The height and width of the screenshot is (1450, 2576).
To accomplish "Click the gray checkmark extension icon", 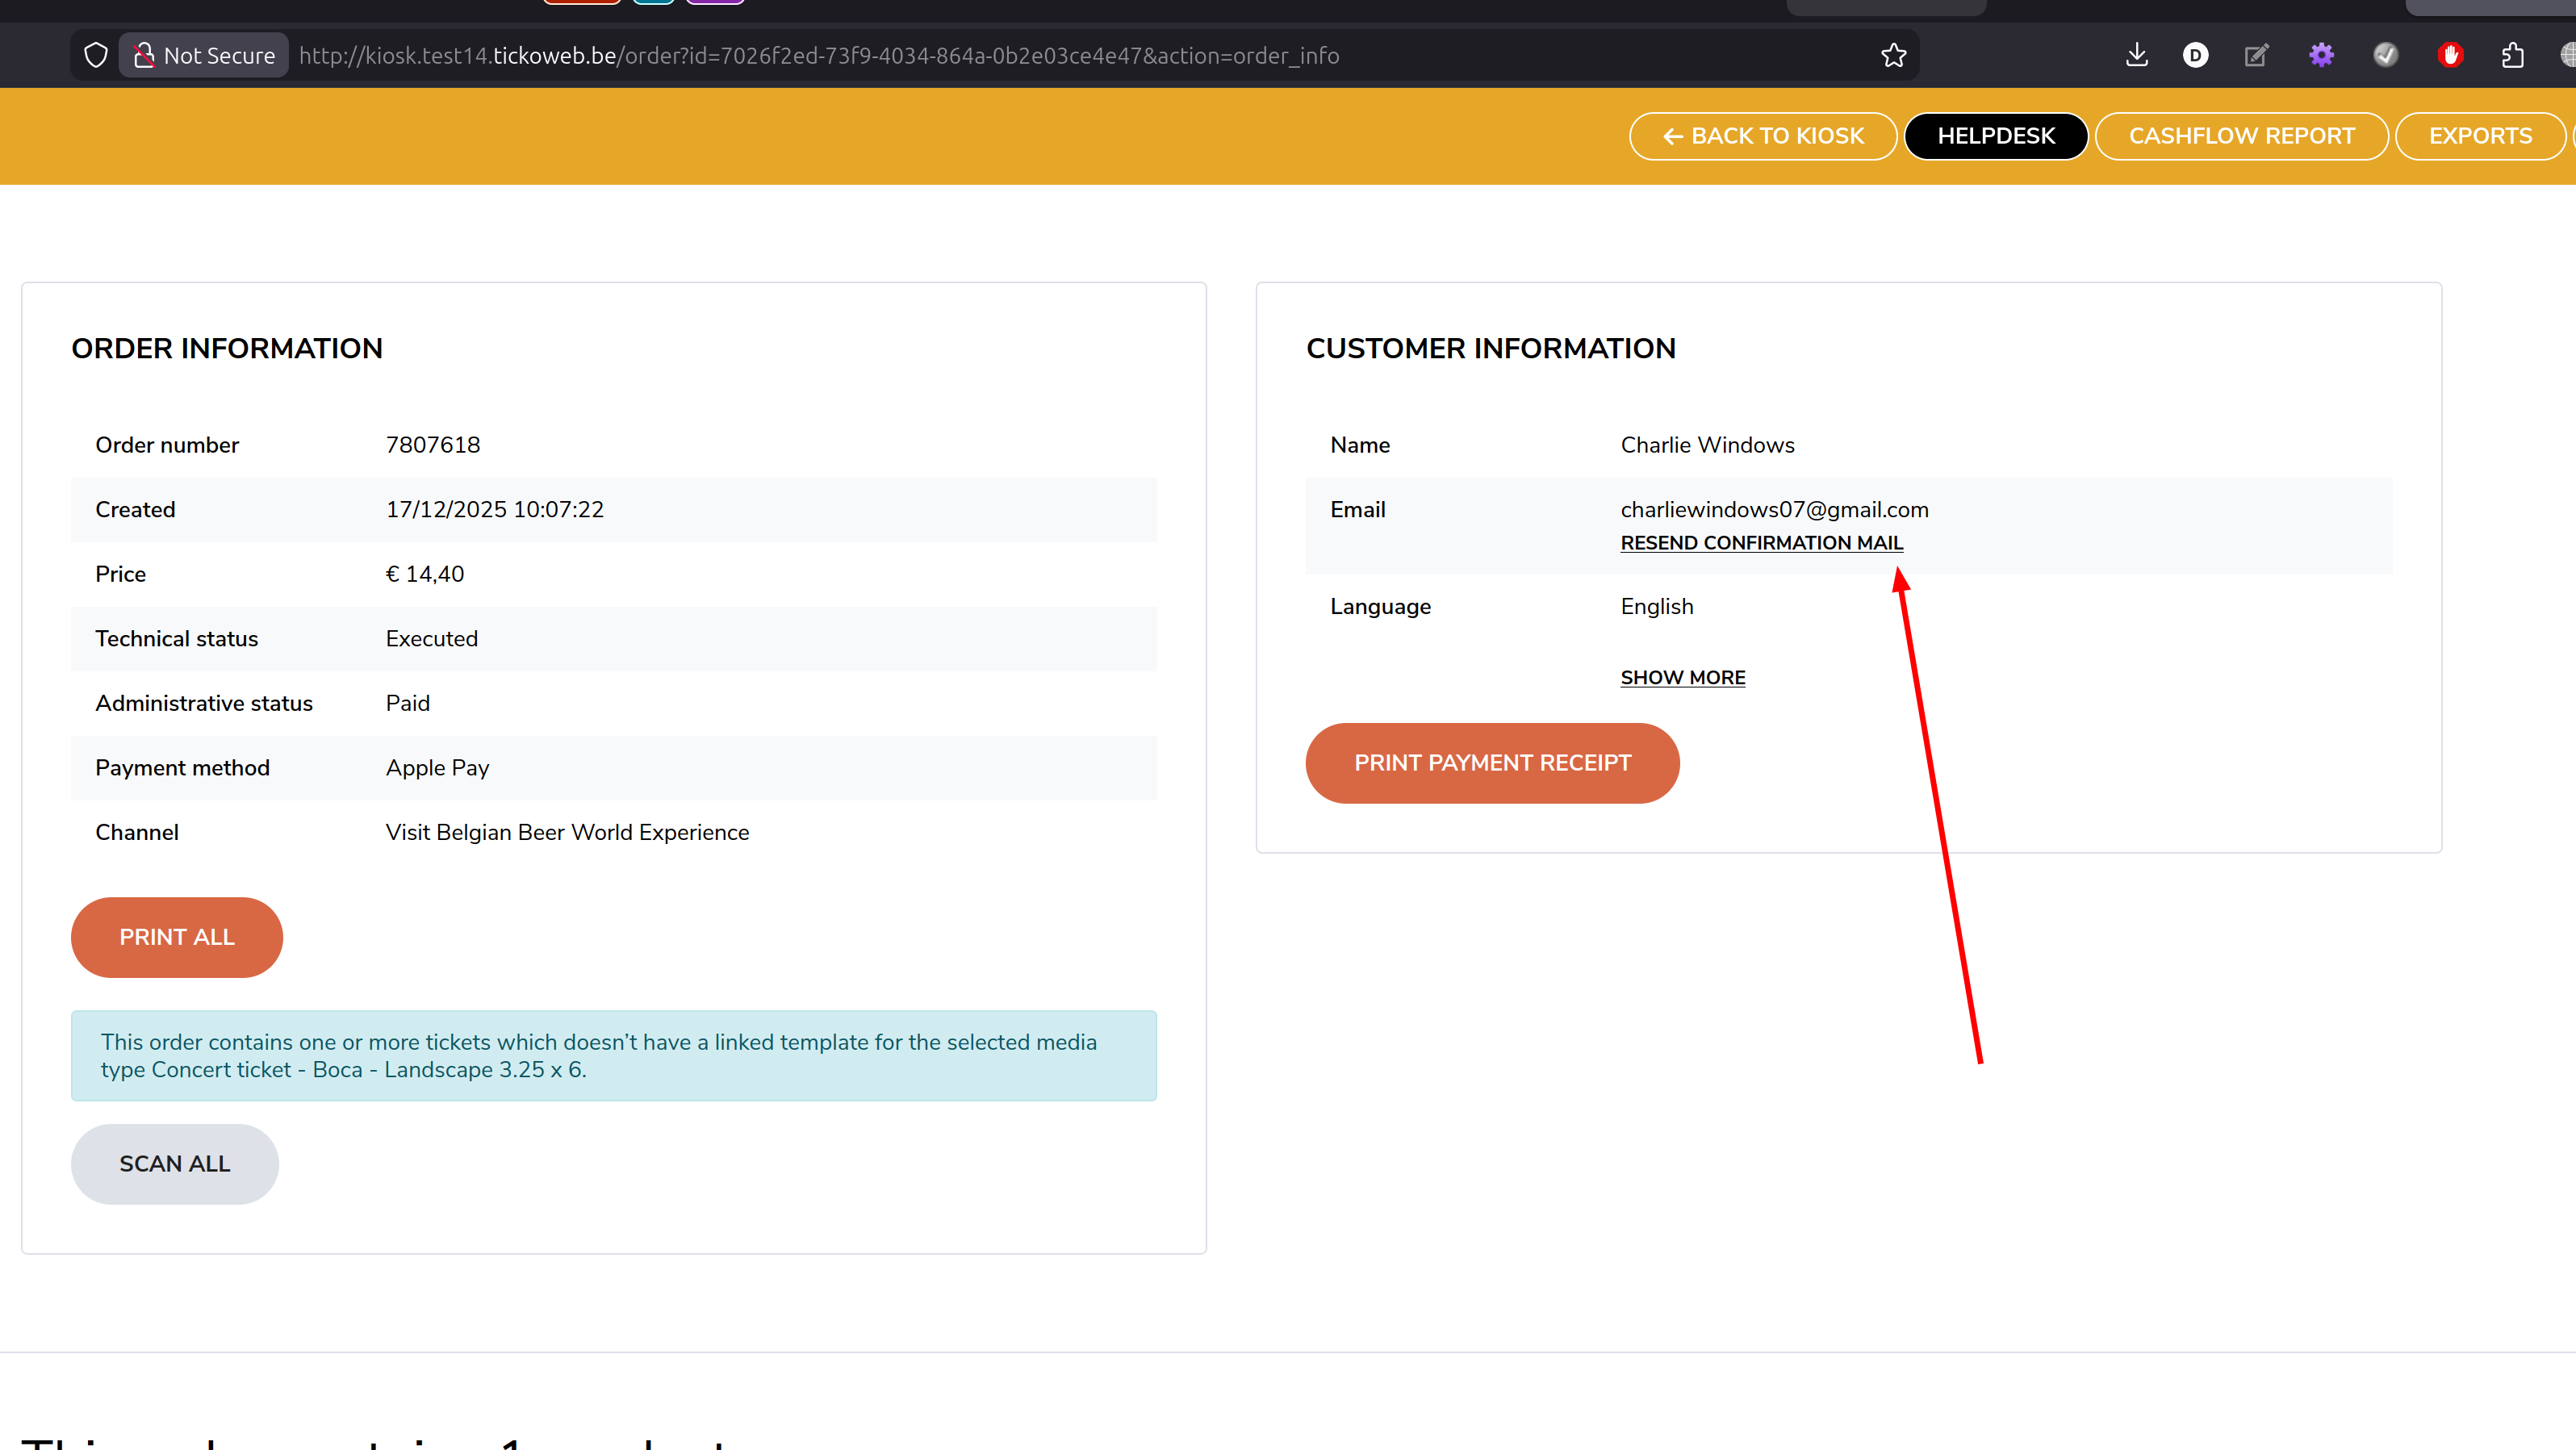I will pos(2385,55).
